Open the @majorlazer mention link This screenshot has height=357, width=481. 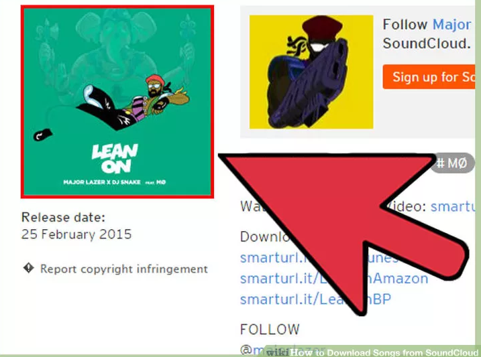[282, 350]
